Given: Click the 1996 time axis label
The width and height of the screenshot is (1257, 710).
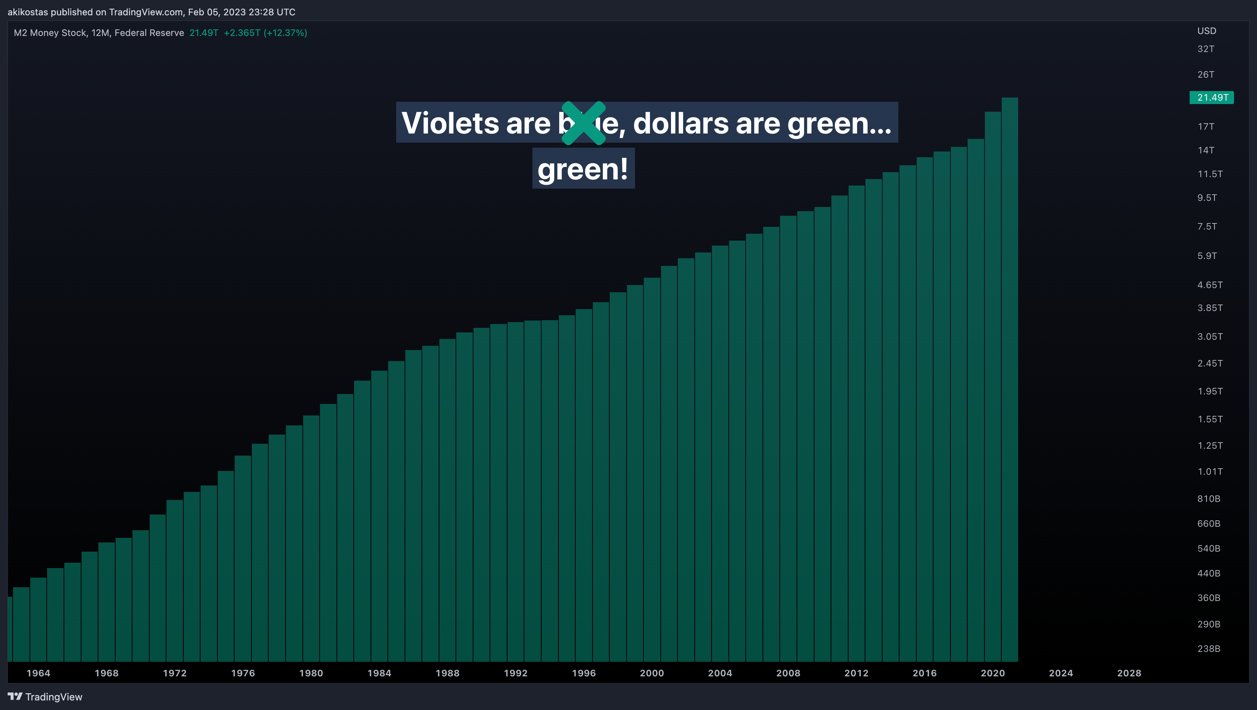Looking at the screenshot, I should click(584, 673).
